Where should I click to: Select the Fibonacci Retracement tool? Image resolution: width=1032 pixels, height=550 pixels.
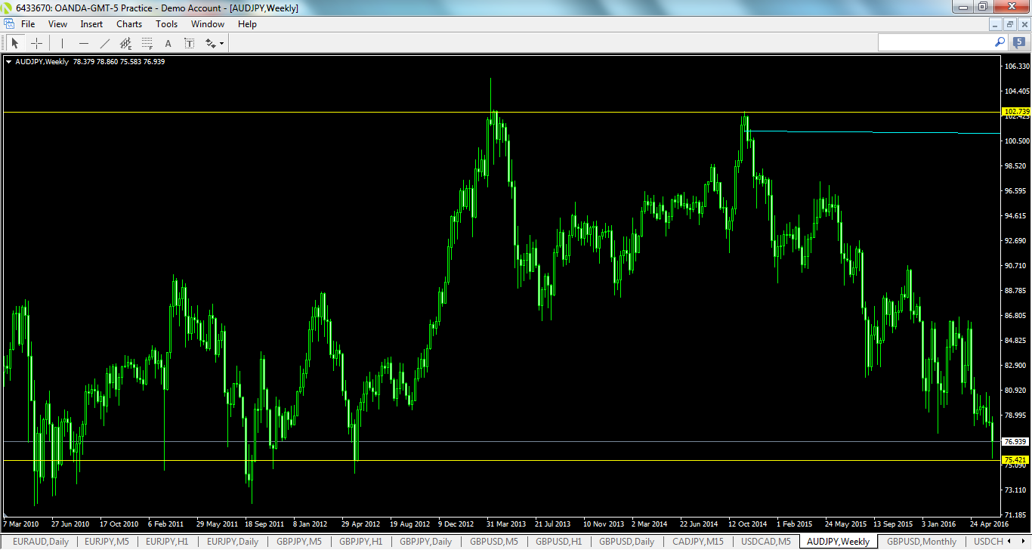147,43
